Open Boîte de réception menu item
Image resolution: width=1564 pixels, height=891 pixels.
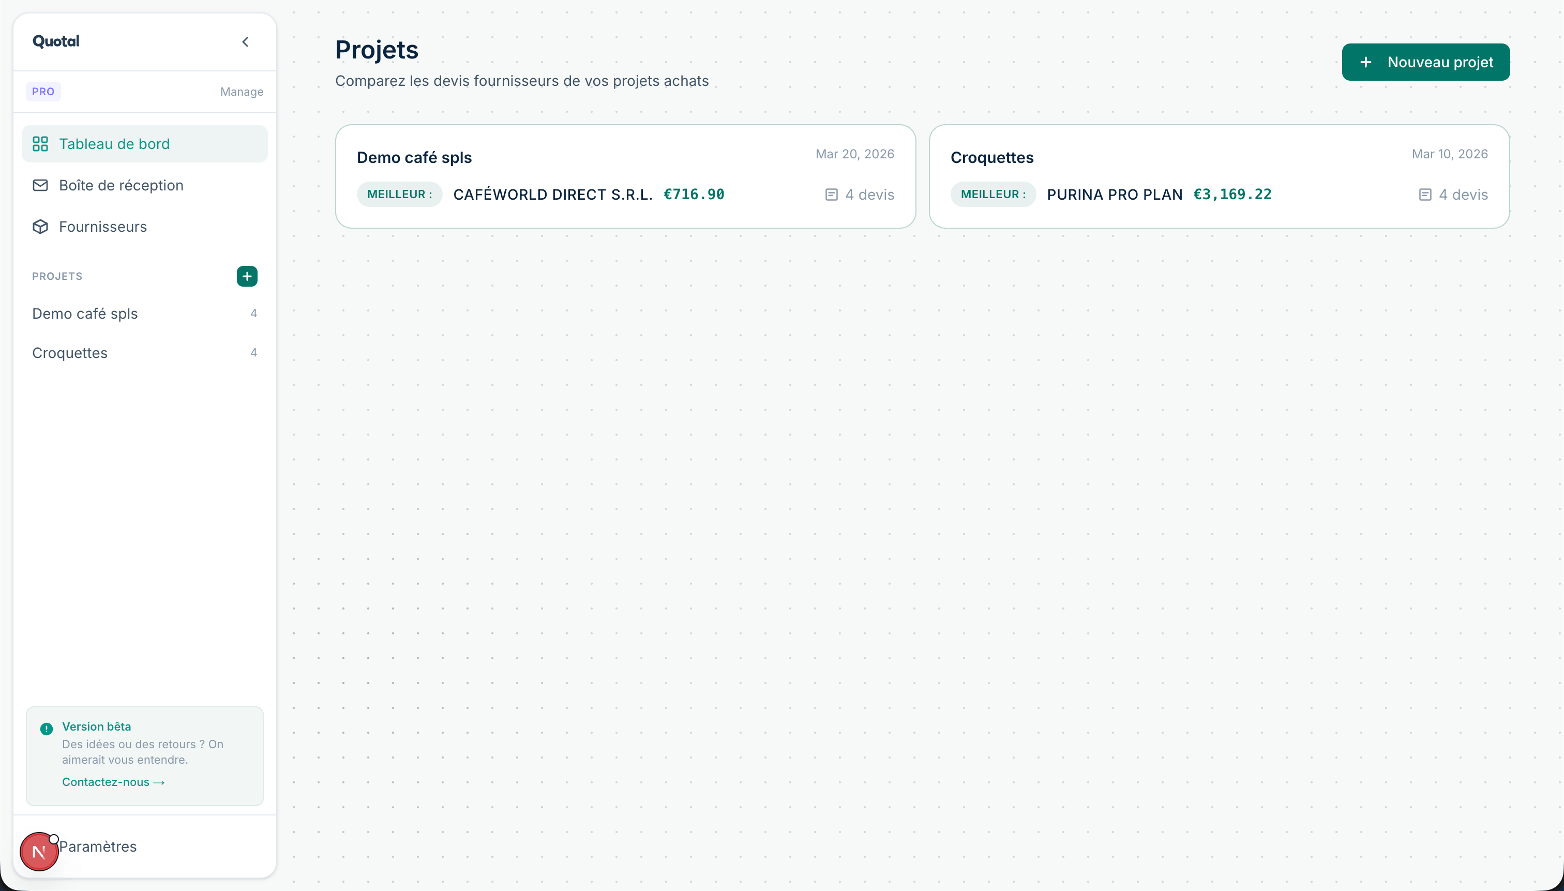121,185
